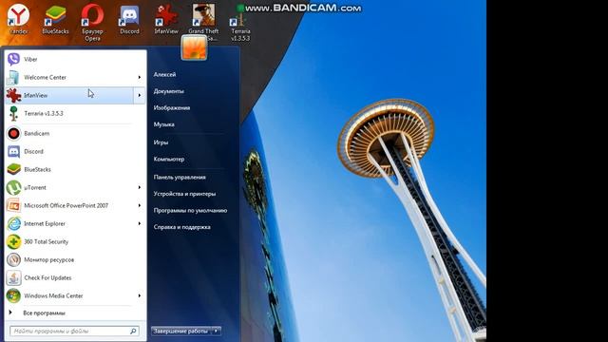Viewport: 608px width, 342px height.
Task: Open Панель управления
Action: click(180, 178)
